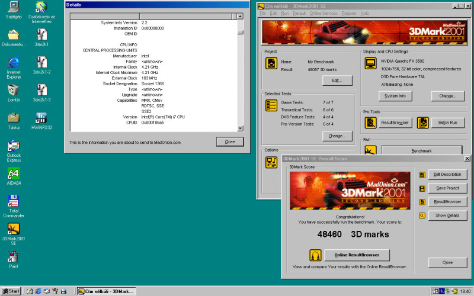Click the Edit... button in Project section
Image resolution: width=474 pixels, height=296 pixels.
[337, 81]
